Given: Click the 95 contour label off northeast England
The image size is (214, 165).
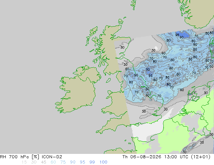Looking at the screenshot, I should pos(151,76).
